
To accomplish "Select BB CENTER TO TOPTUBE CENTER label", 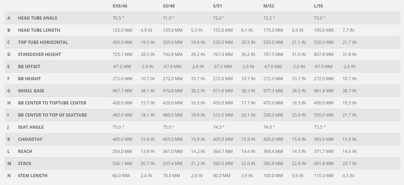I will [x=52, y=103].
